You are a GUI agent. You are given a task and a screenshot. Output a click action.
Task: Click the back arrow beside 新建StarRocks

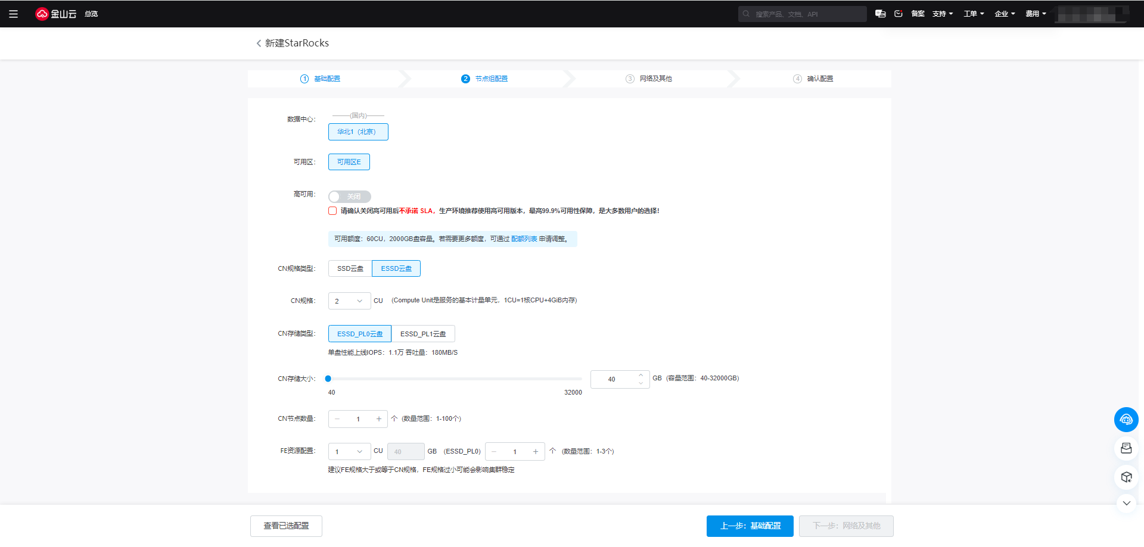pyautogui.click(x=259, y=43)
